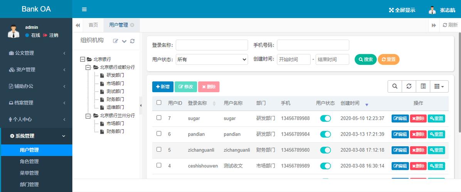Click the 刷新 refresh tab button
Viewport: 461px width, 192px height.
click(450, 25)
